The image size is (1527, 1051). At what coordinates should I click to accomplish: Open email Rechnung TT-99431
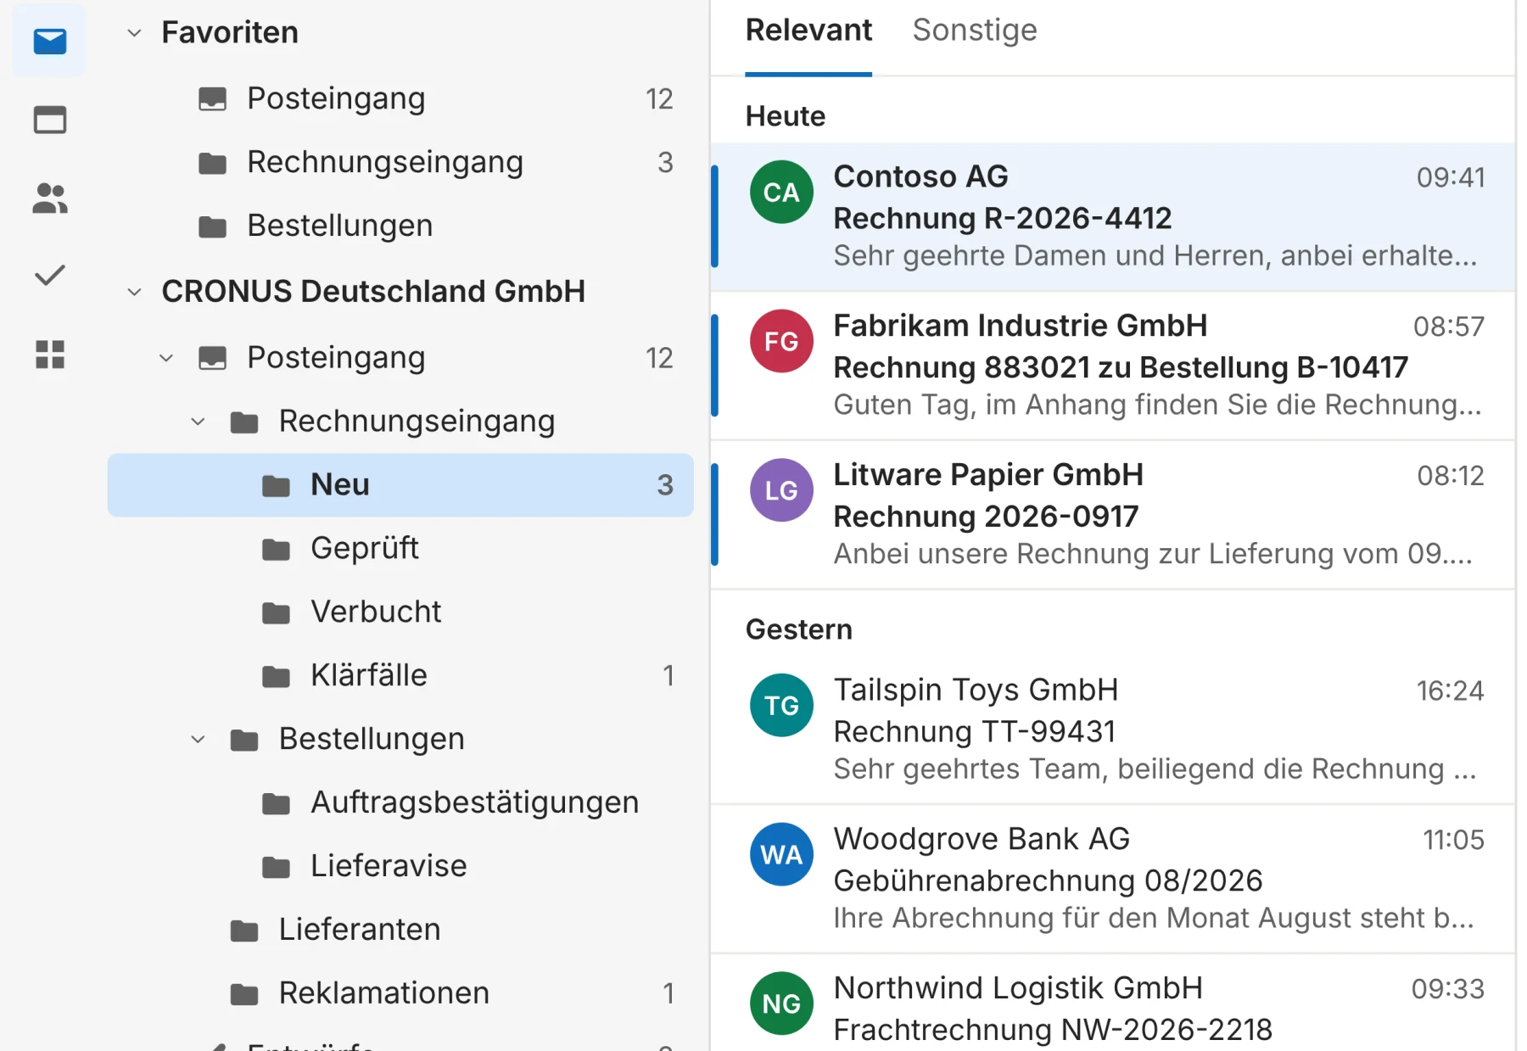pos(1113,730)
